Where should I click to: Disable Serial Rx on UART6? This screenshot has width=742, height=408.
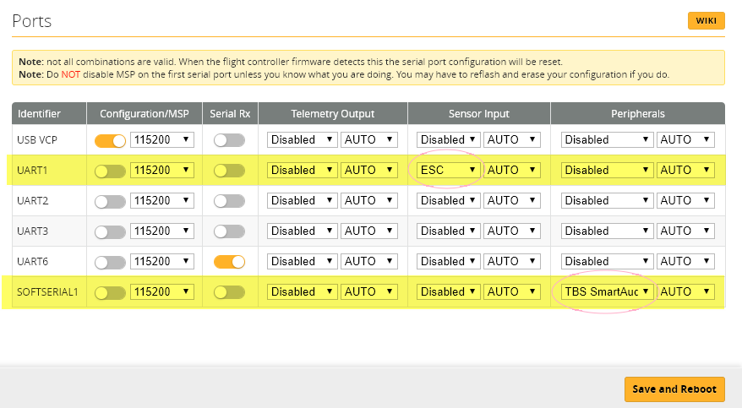coord(229,261)
